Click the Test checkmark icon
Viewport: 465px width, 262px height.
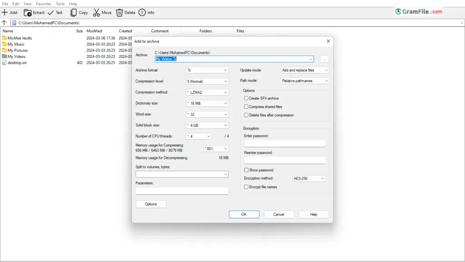point(51,12)
